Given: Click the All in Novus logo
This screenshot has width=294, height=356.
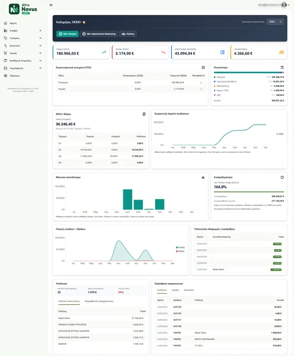Looking at the screenshot, I should pos(23,9).
